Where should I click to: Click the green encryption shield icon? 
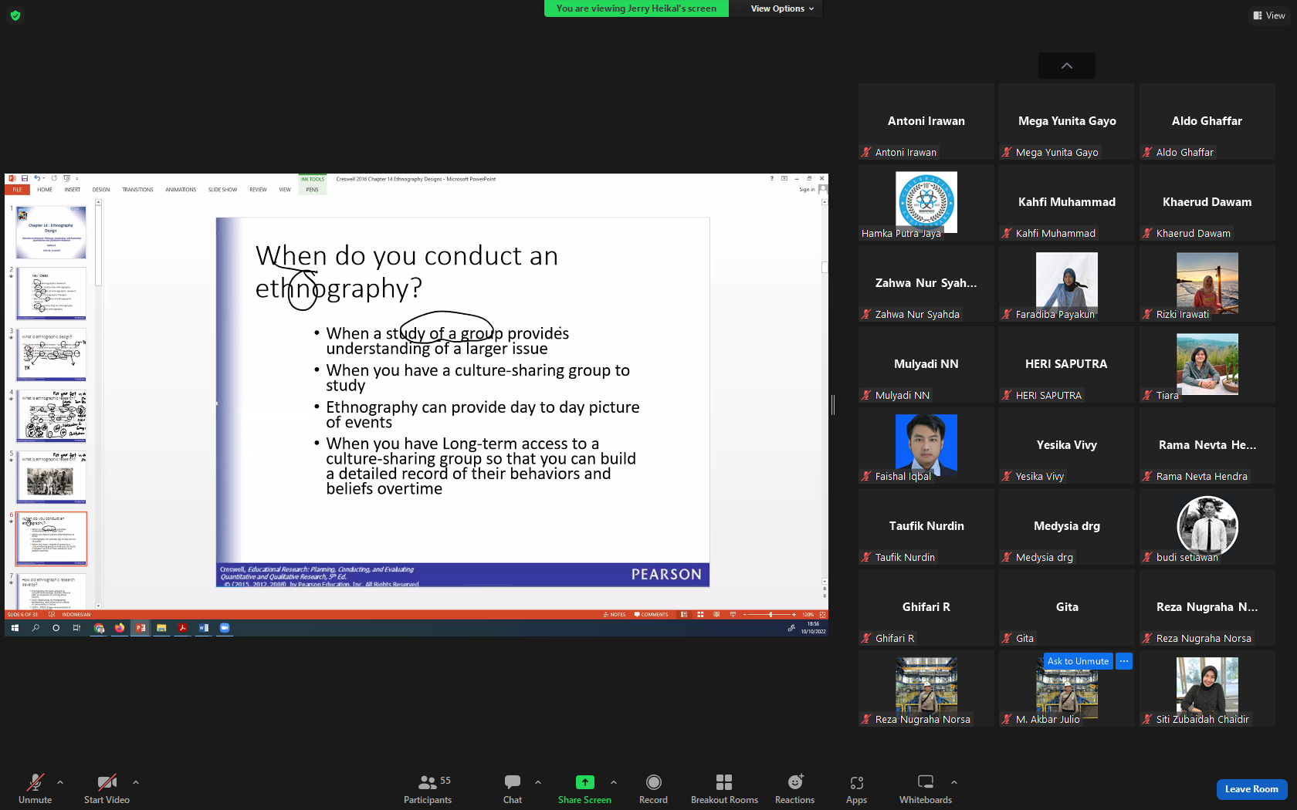pyautogui.click(x=15, y=15)
